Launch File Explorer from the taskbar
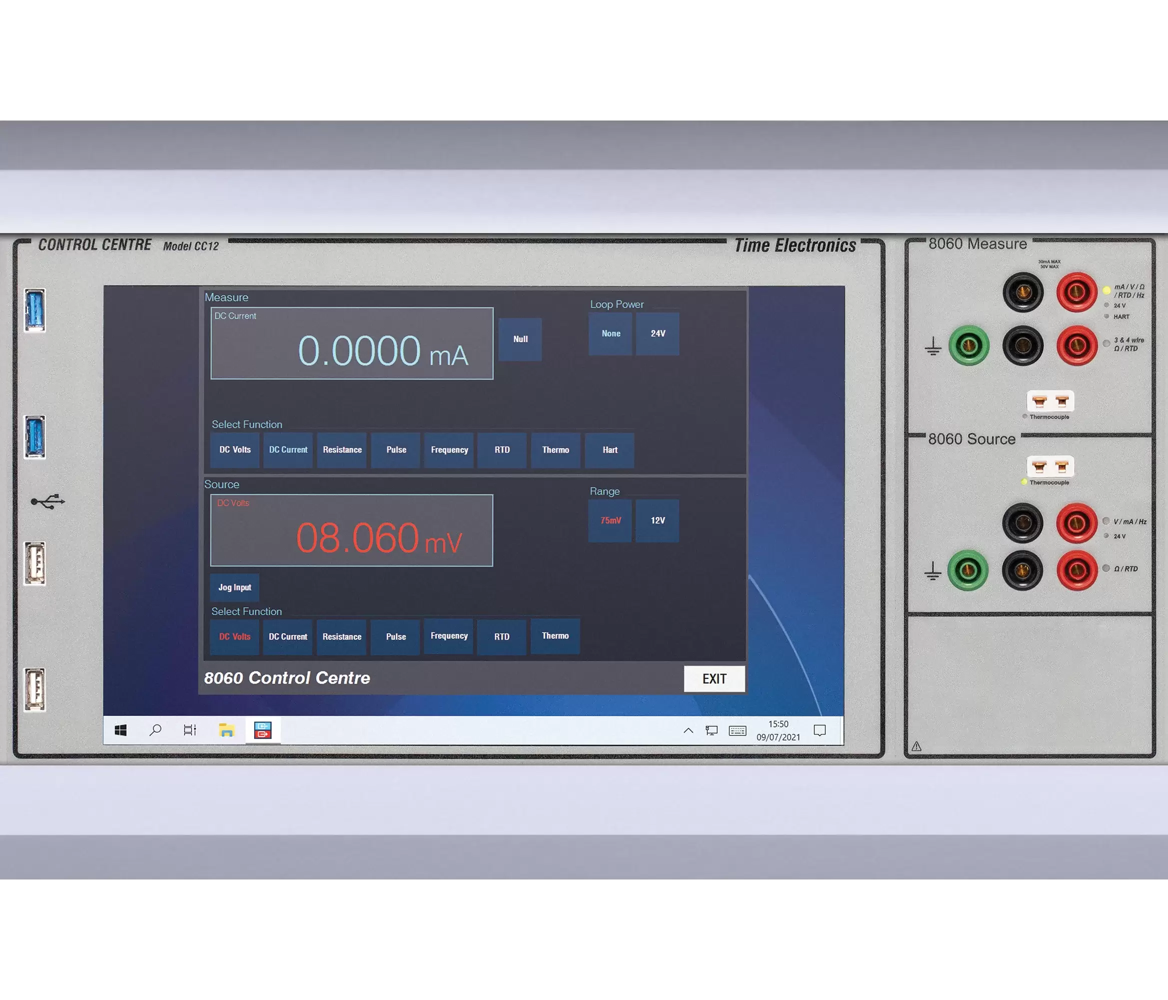Screen dimensions: 1168x1000 click(x=227, y=730)
